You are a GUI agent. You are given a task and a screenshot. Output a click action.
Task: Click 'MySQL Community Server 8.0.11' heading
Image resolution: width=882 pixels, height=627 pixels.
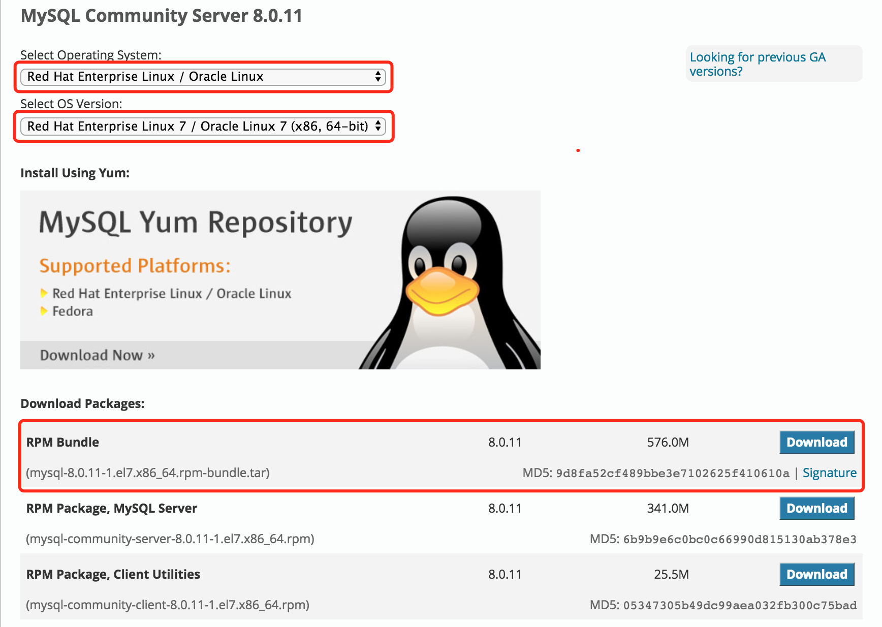tap(162, 16)
